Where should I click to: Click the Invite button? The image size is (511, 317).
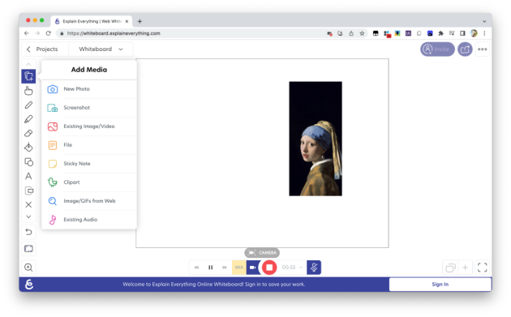[x=437, y=49]
